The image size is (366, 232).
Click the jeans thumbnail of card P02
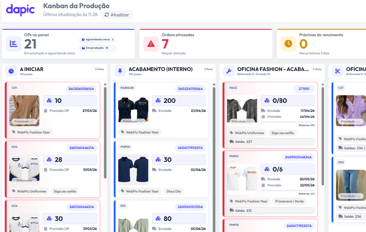click(351, 185)
